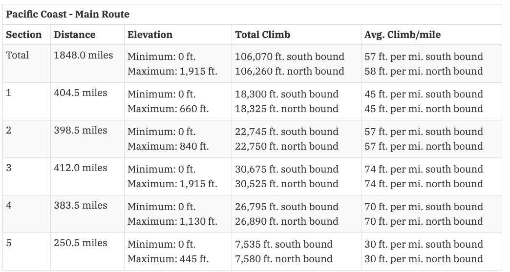Click the Elevation column header

150,35
